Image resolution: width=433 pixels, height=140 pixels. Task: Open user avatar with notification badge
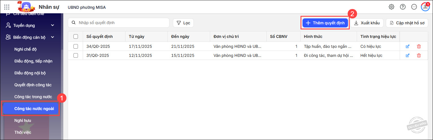pyautogui.click(x=425, y=7)
